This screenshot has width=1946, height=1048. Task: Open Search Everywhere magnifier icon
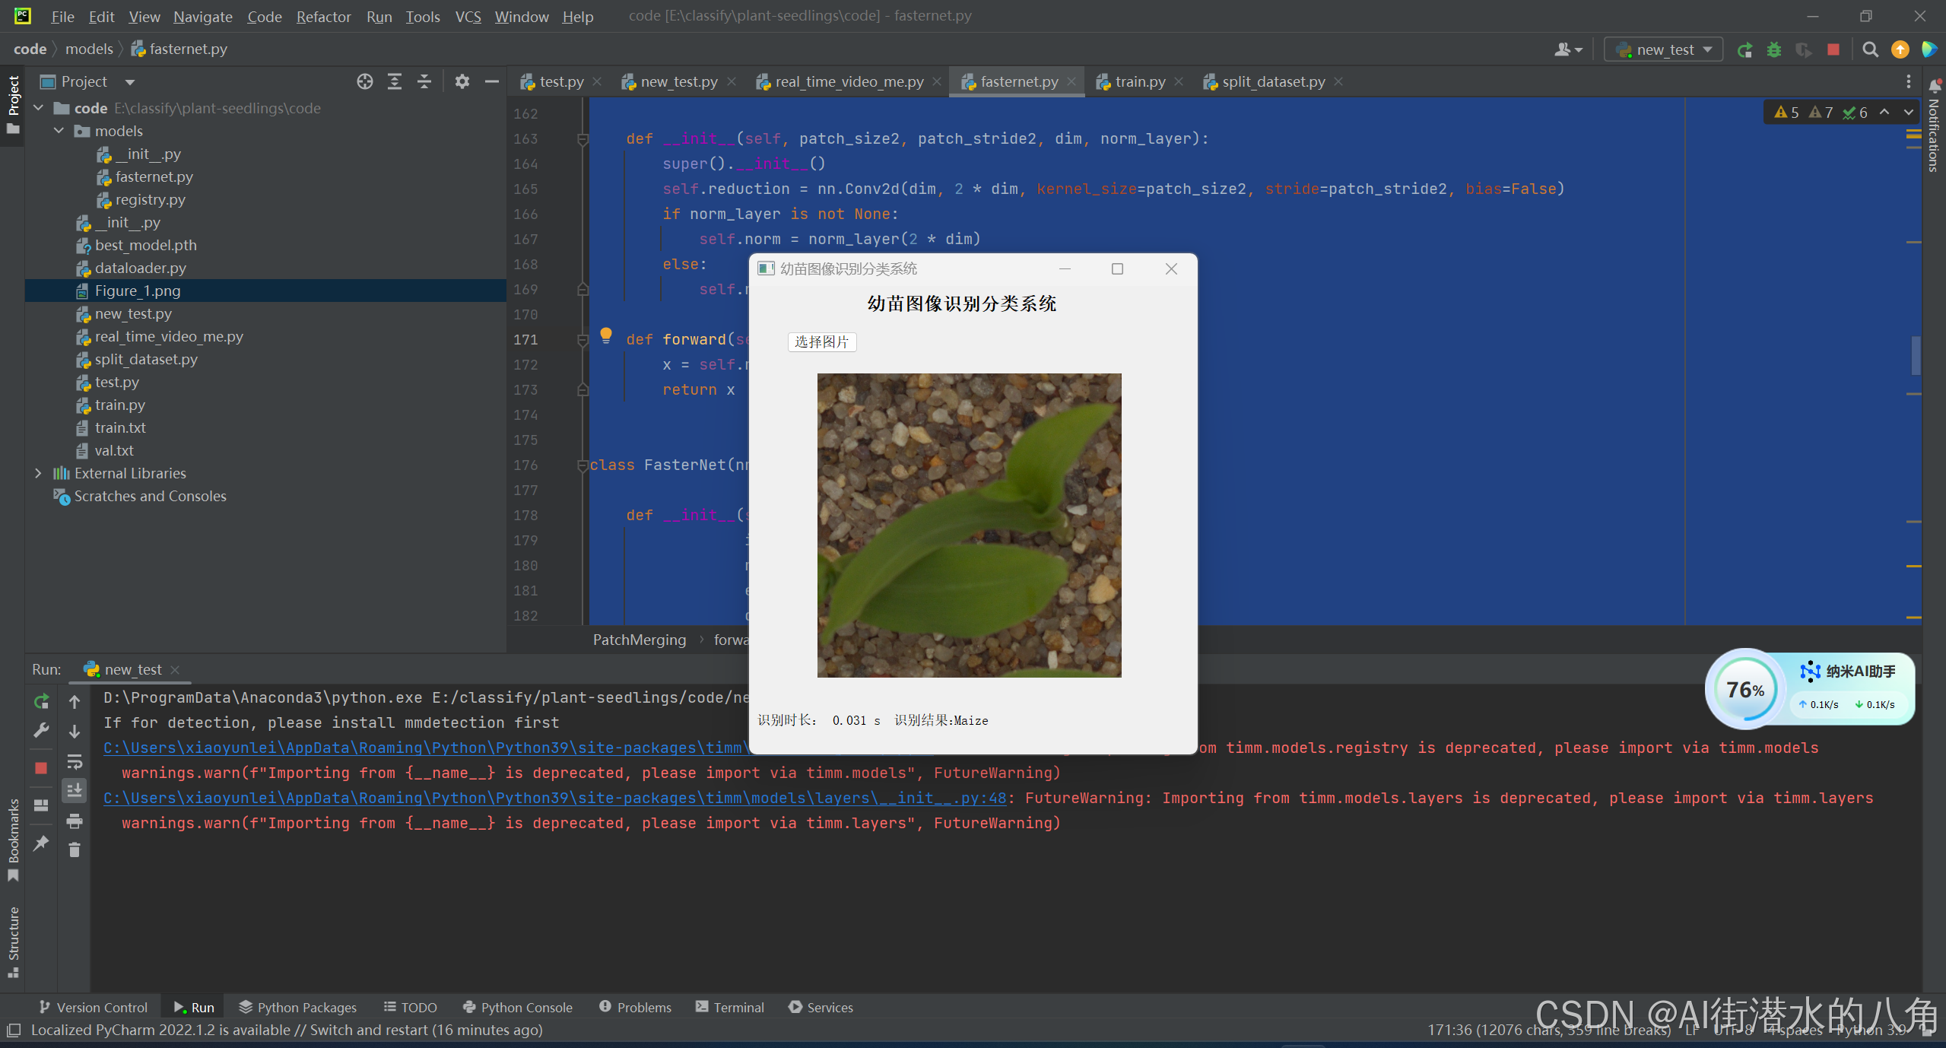coord(1870,49)
